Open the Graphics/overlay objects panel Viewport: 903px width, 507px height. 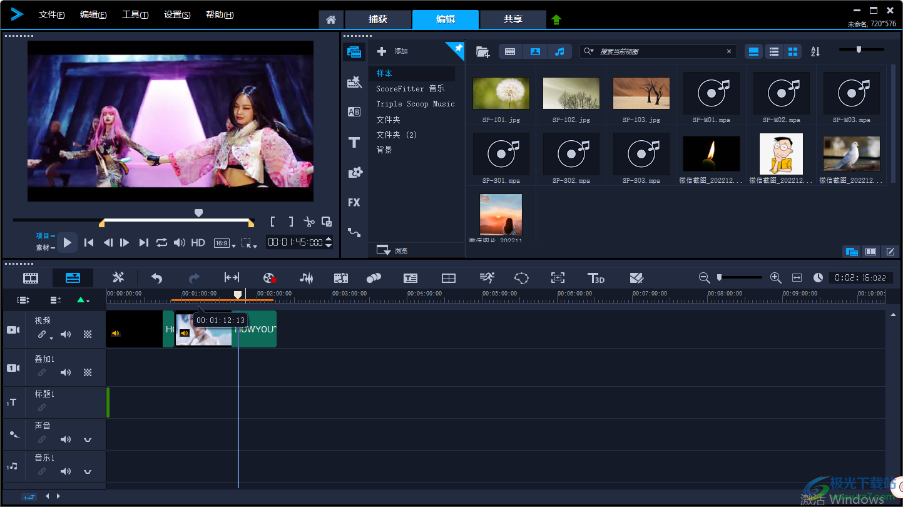(354, 172)
